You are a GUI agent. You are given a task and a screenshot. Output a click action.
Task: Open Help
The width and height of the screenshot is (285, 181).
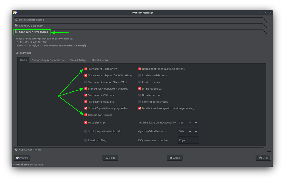coord(110,158)
